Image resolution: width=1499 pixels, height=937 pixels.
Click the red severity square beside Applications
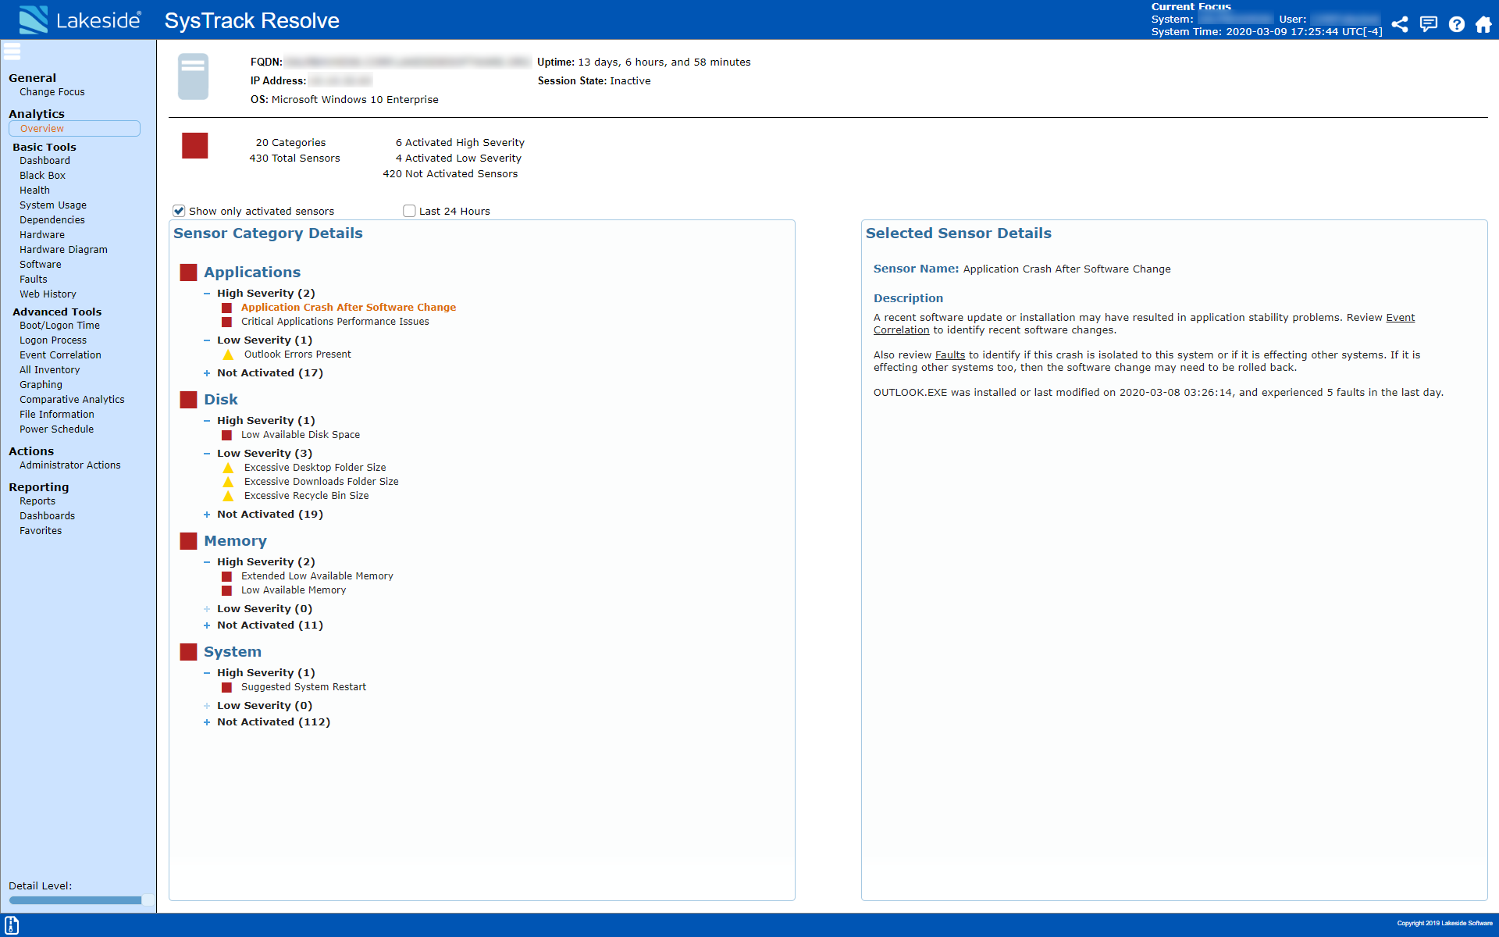(x=188, y=272)
